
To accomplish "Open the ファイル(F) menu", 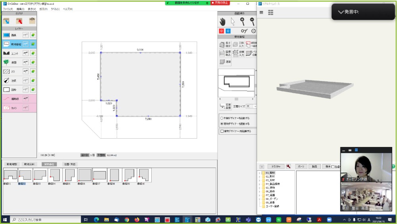I will [8, 9].
